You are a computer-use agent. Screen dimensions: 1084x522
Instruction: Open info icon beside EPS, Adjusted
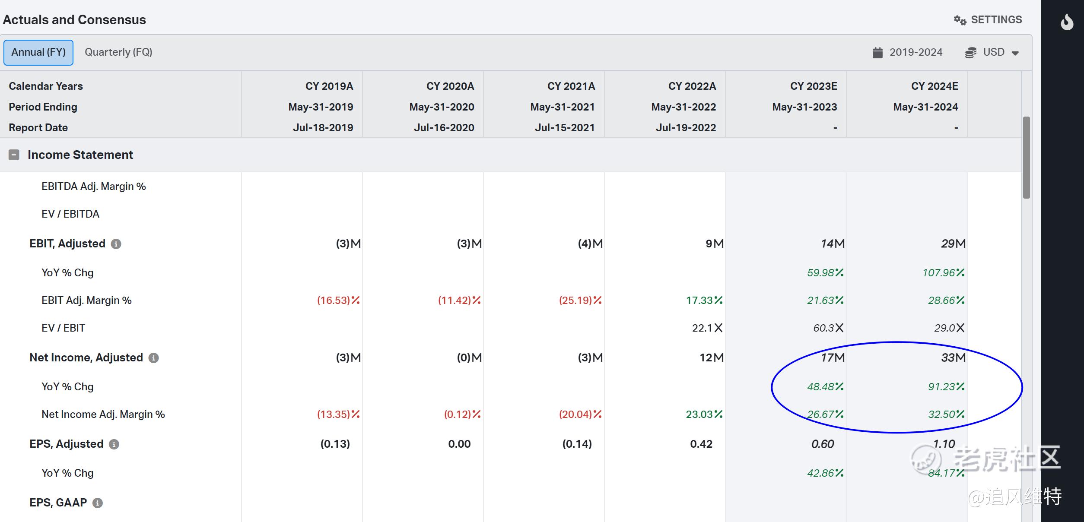click(114, 444)
